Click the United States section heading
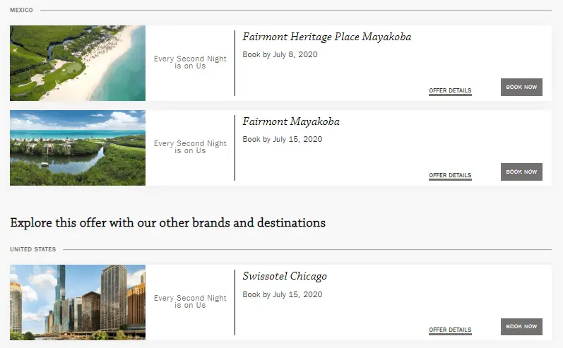Screen dimensions: 563x348 pos(32,249)
